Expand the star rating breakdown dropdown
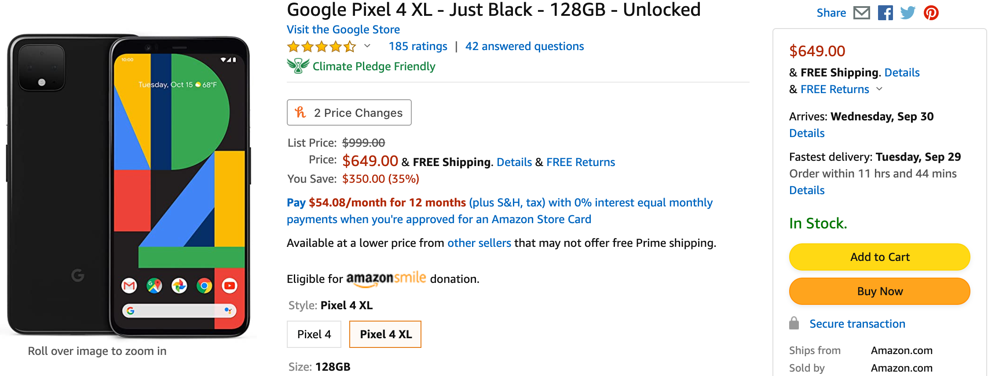This screenshot has height=376, width=988. pyautogui.click(x=366, y=46)
